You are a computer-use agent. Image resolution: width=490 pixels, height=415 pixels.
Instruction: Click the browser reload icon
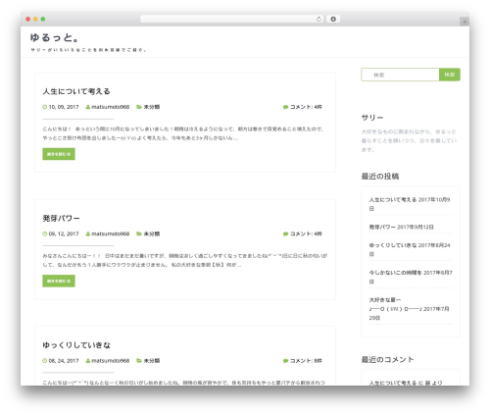click(x=318, y=20)
